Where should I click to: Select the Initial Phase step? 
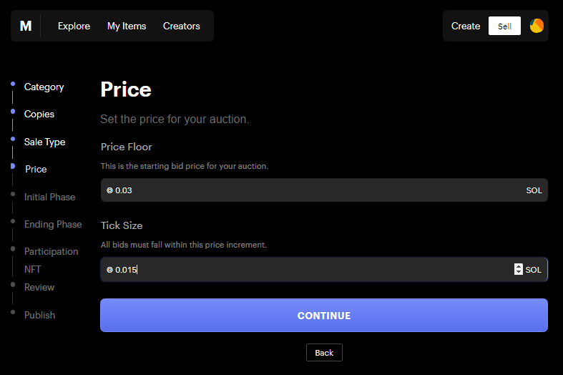pos(49,198)
